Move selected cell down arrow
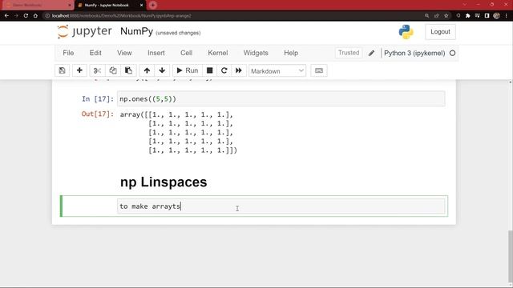 pyautogui.click(x=162, y=70)
